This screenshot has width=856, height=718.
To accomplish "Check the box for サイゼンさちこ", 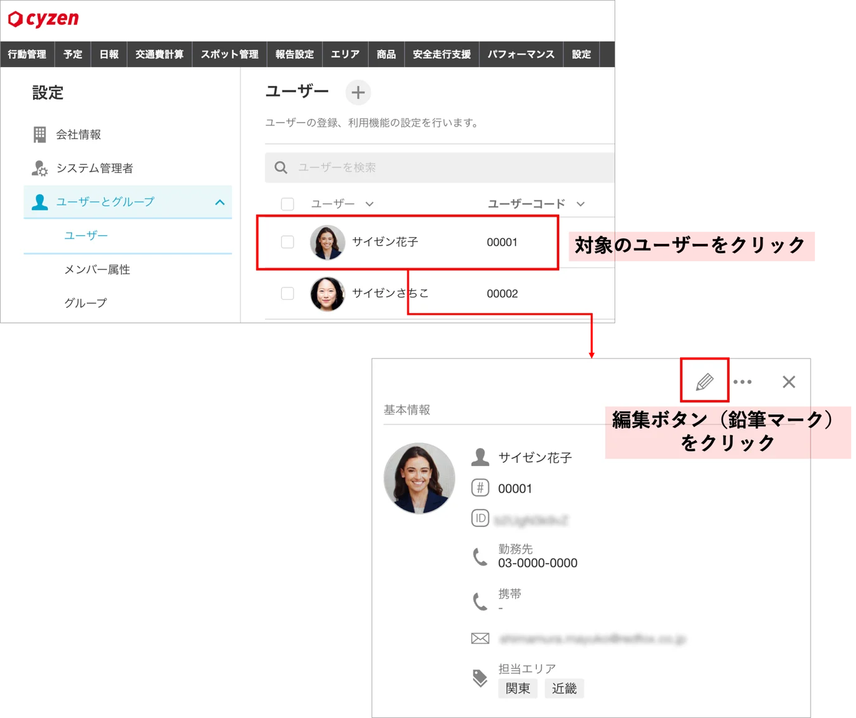I will tap(287, 293).
